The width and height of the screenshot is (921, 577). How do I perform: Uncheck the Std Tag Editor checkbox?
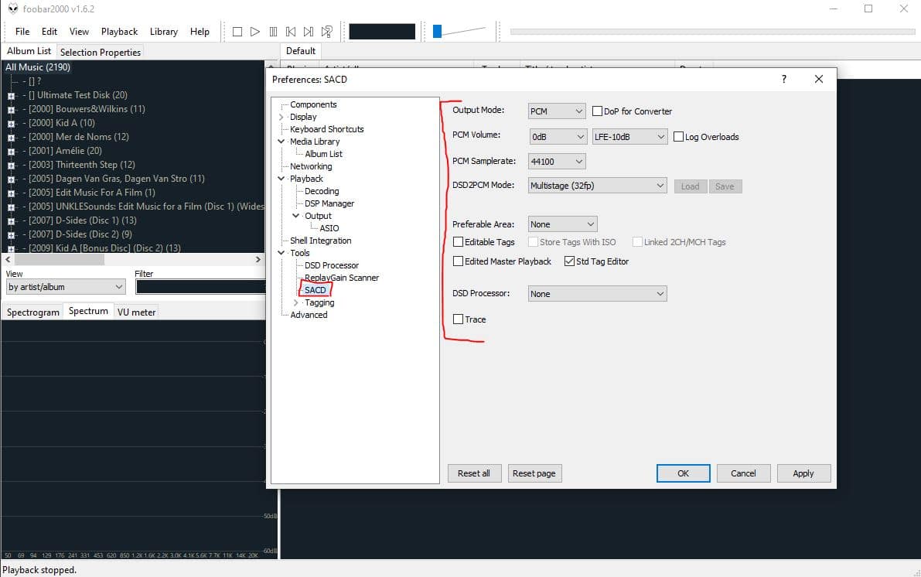pos(569,261)
